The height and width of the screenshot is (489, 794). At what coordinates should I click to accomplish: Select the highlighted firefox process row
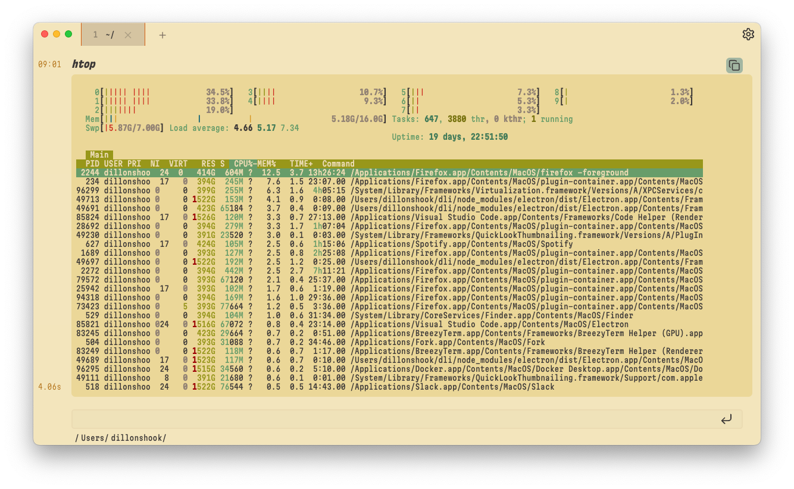[x=387, y=172]
